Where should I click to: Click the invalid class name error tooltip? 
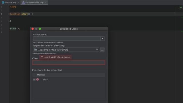pyautogui.click(x=55, y=57)
